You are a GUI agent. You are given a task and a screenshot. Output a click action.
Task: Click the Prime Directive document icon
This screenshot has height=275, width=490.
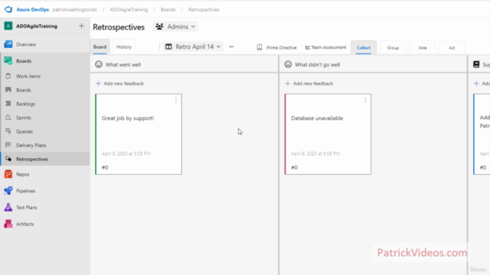[260, 47]
